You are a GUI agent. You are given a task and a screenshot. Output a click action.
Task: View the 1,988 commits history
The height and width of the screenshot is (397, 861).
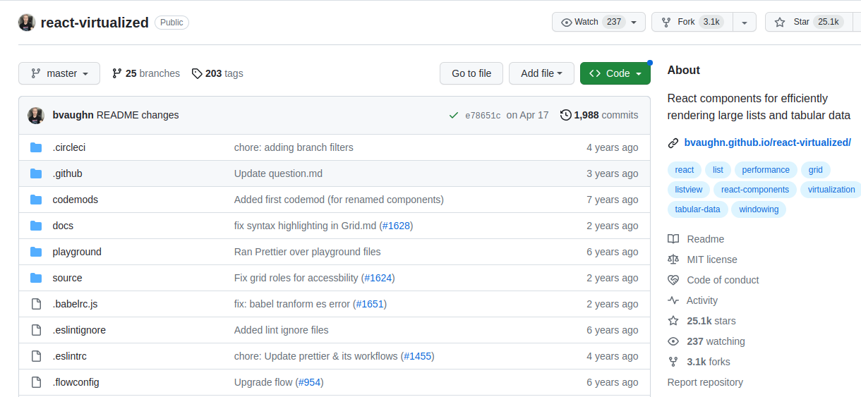coord(599,115)
